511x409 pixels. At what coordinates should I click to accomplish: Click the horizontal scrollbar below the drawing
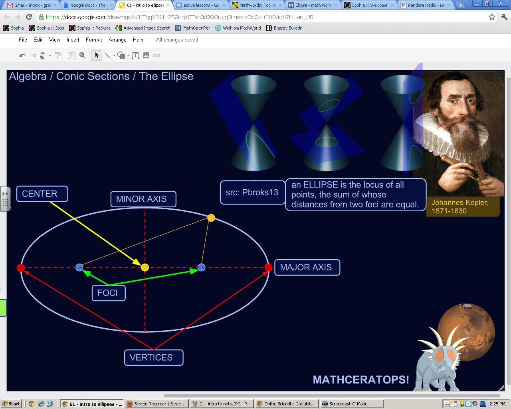click(331, 395)
